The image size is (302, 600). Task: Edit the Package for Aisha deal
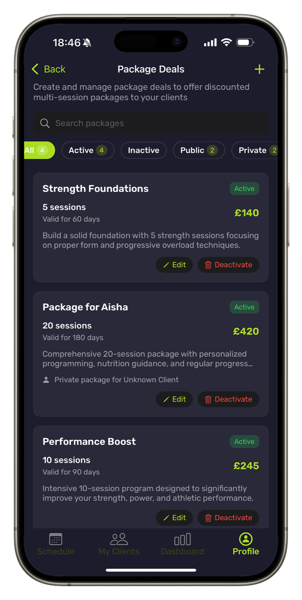click(174, 399)
